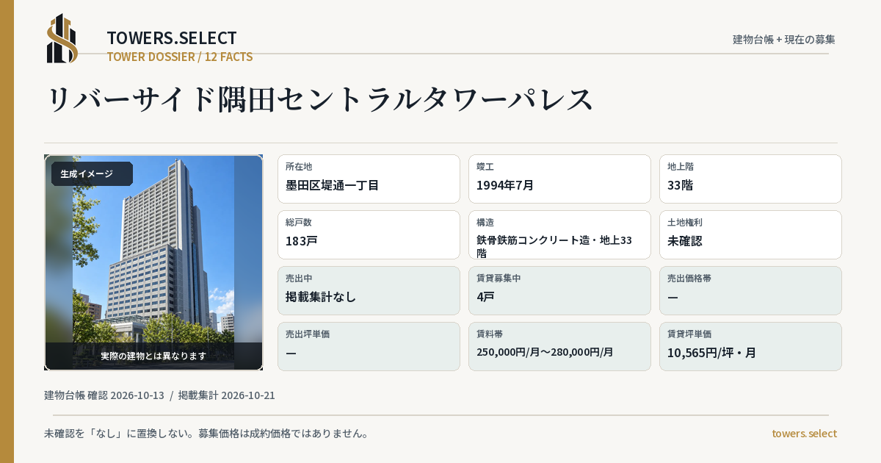Click the 実際の建物とは異なります caption
881x463 pixels.
click(x=153, y=356)
